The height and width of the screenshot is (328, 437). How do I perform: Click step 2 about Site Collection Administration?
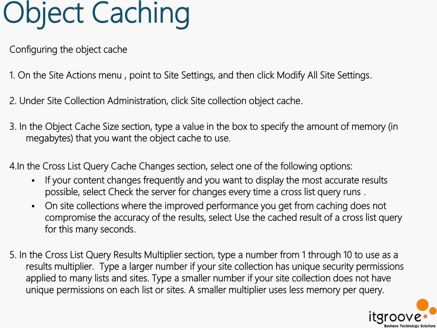click(156, 101)
